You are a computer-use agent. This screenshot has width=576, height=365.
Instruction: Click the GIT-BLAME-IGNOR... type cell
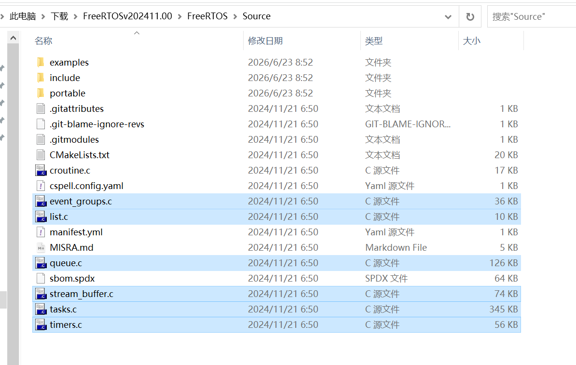(408, 124)
